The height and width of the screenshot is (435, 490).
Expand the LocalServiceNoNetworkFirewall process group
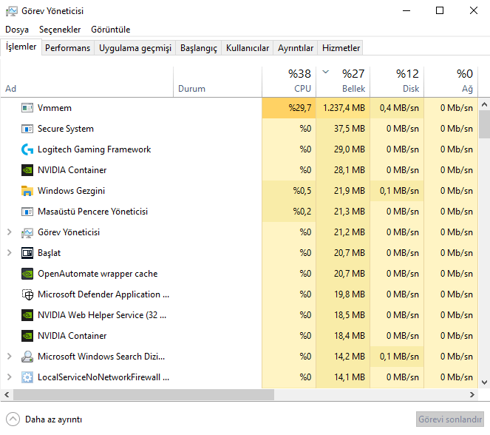click(x=10, y=377)
